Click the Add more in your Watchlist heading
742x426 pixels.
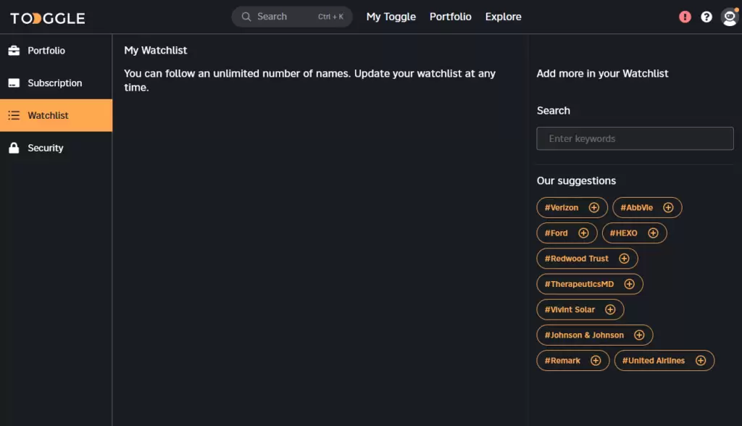point(602,73)
